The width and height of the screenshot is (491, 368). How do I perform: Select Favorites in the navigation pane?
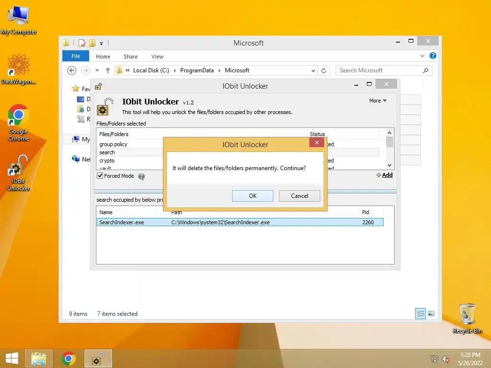tap(81, 89)
